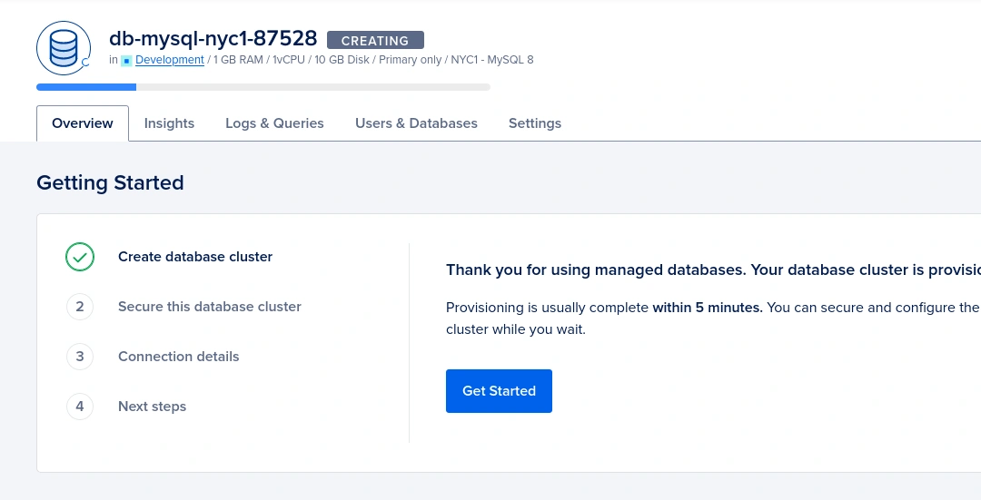Select Next steps item
The image size is (981, 500).
coord(152,407)
